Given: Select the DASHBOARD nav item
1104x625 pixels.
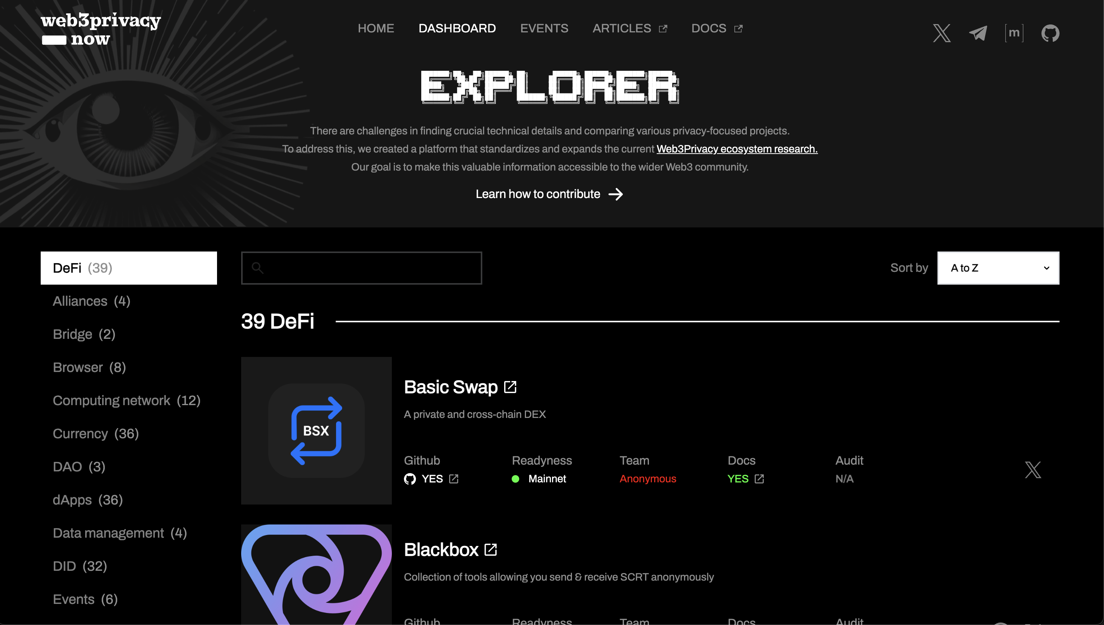Looking at the screenshot, I should tap(457, 28).
